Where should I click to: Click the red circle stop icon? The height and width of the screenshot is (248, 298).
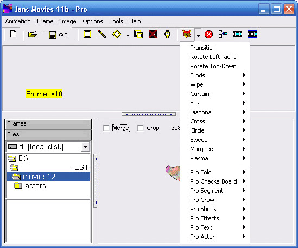(208, 35)
